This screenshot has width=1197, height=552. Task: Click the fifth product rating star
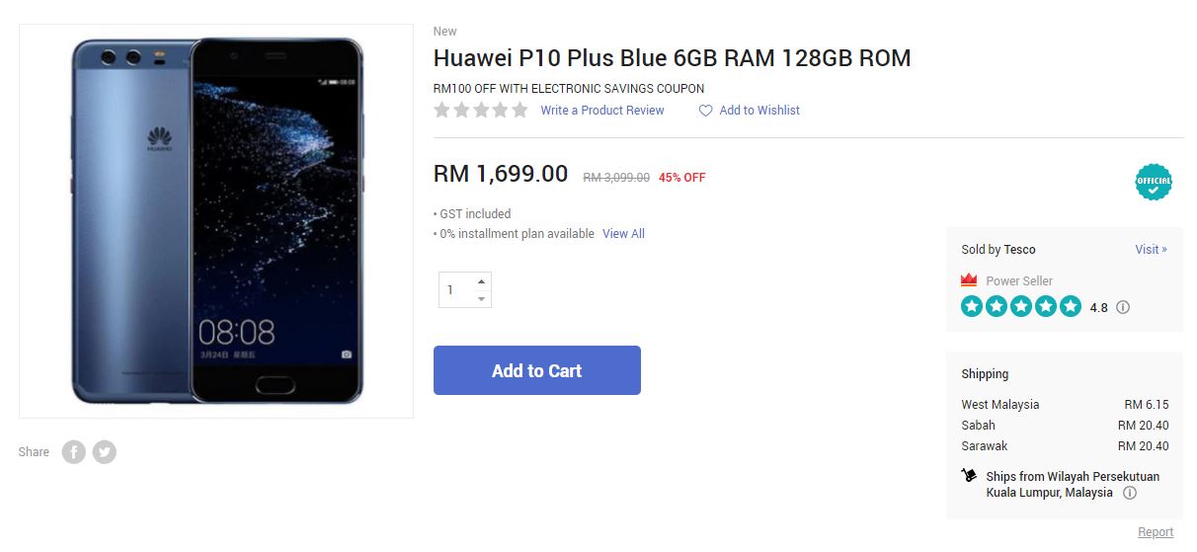[x=519, y=110]
